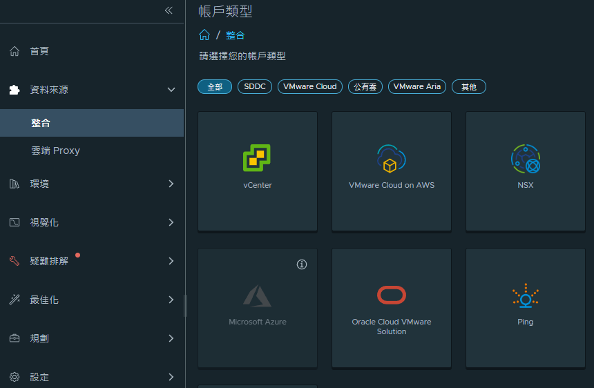The width and height of the screenshot is (594, 388).
Task: Filter account types by SDDC
Action: (255, 87)
